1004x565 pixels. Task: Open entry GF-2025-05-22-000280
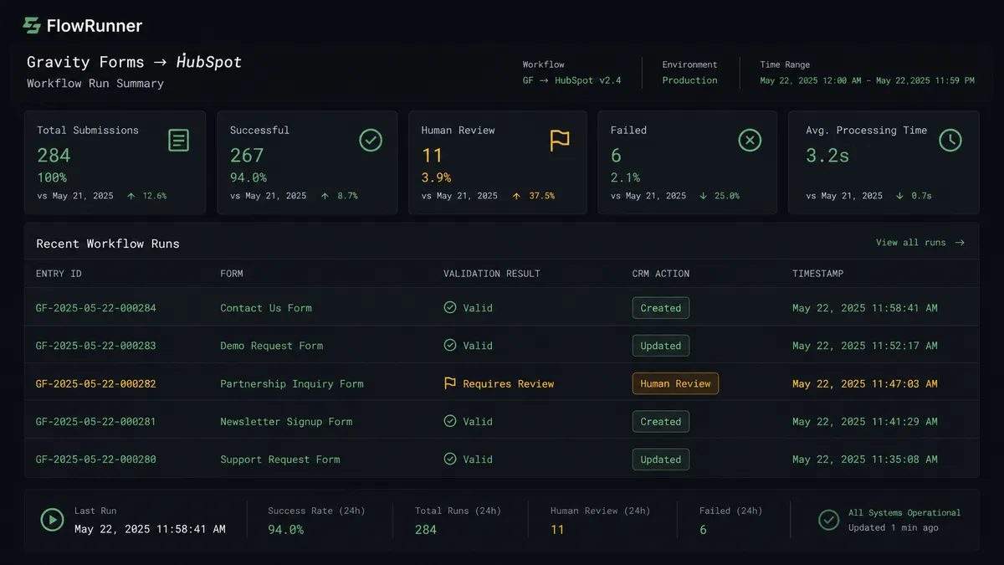coord(95,460)
